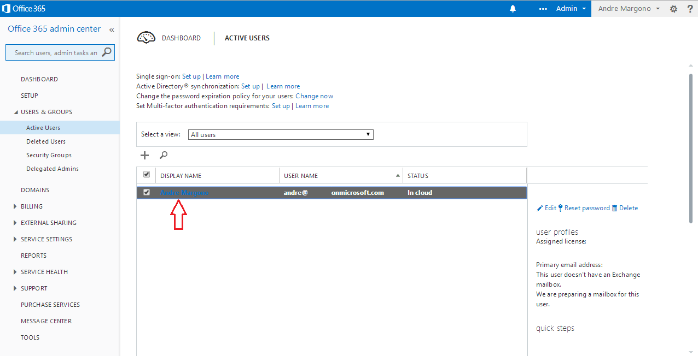
Task: Click the magnifier icon above user table
Action: 163,156
